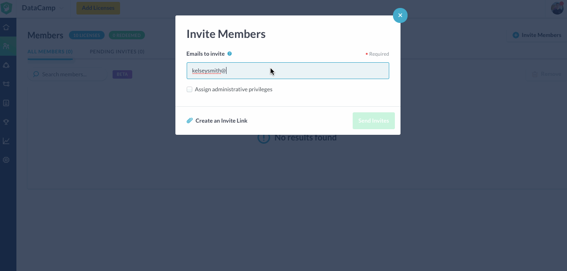Open the Settings gear icon in the sidebar
This screenshot has width=567, height=271.
[x=6, y=160]
